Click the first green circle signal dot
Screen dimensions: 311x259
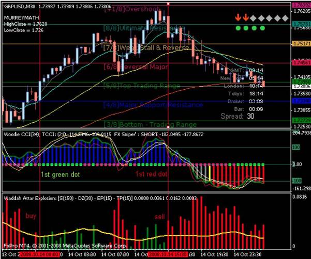click(238, 28)
